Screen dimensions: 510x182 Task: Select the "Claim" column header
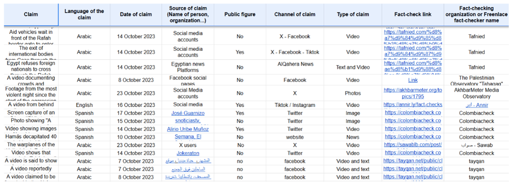[31, 15]
